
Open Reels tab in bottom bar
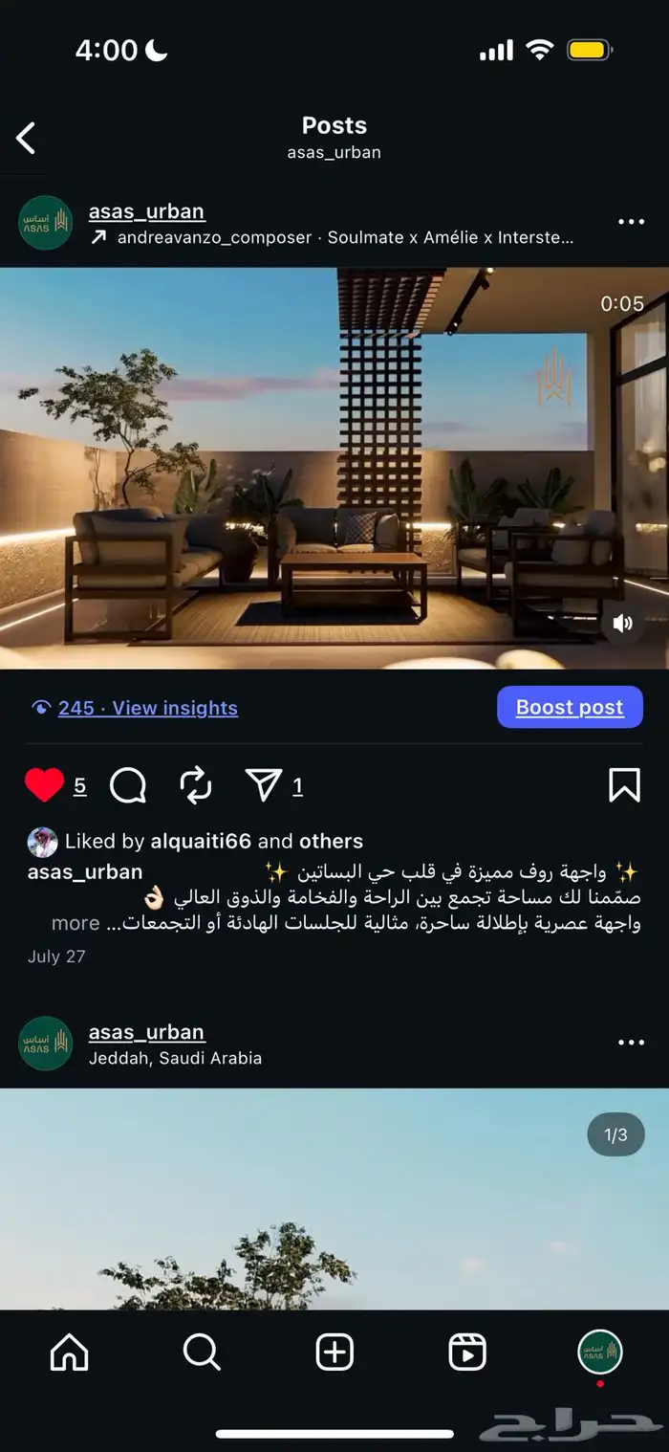[467, 1353]
